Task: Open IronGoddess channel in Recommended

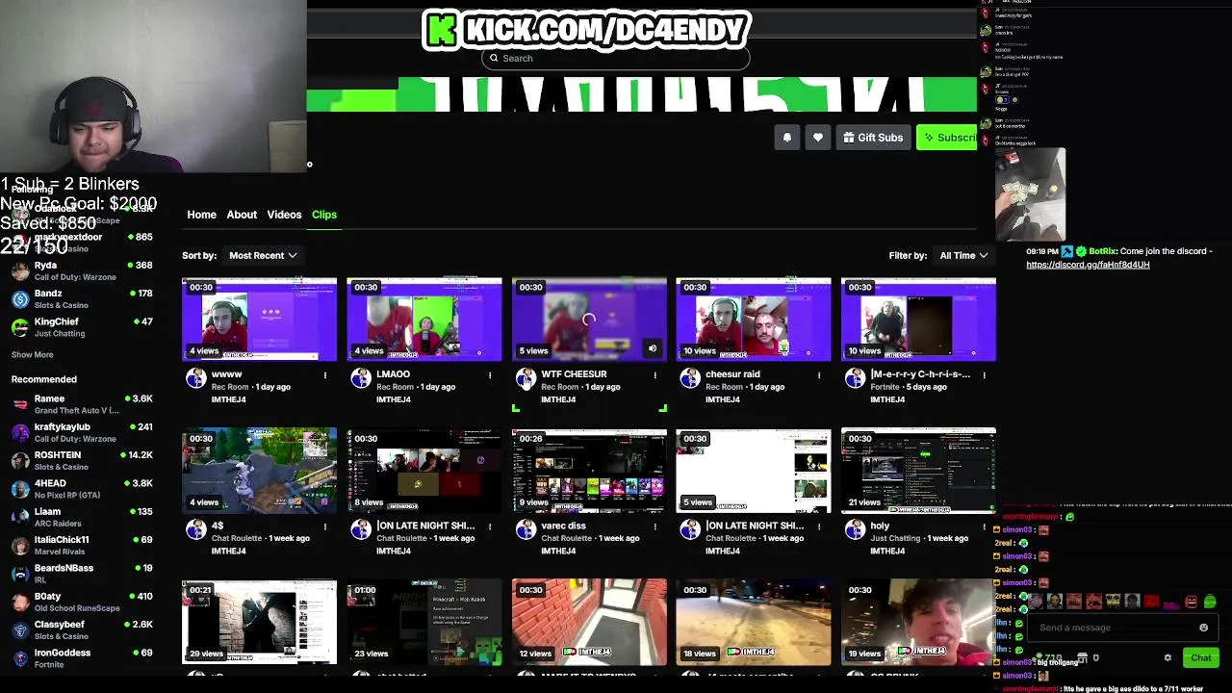Action: point(82,658)
